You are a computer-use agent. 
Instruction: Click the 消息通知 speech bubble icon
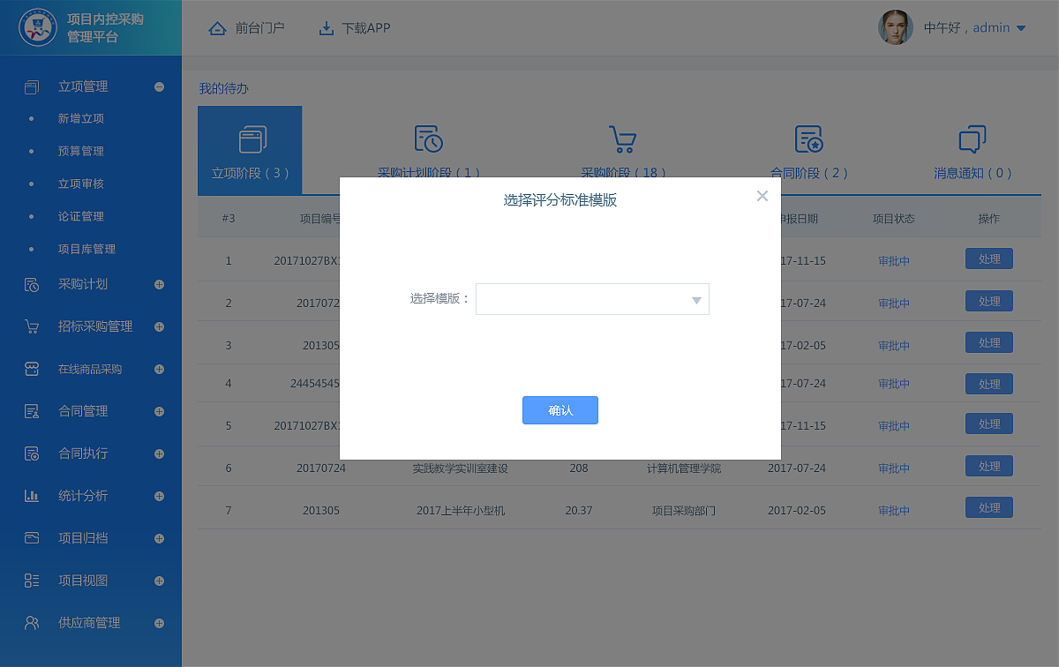pyautogui.click(x=972, y=139)
